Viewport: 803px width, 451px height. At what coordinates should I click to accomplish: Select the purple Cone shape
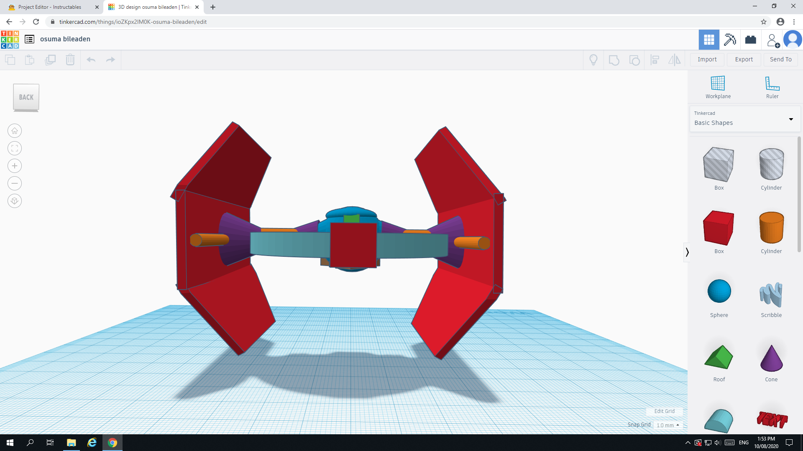click(x=771, y=358)
